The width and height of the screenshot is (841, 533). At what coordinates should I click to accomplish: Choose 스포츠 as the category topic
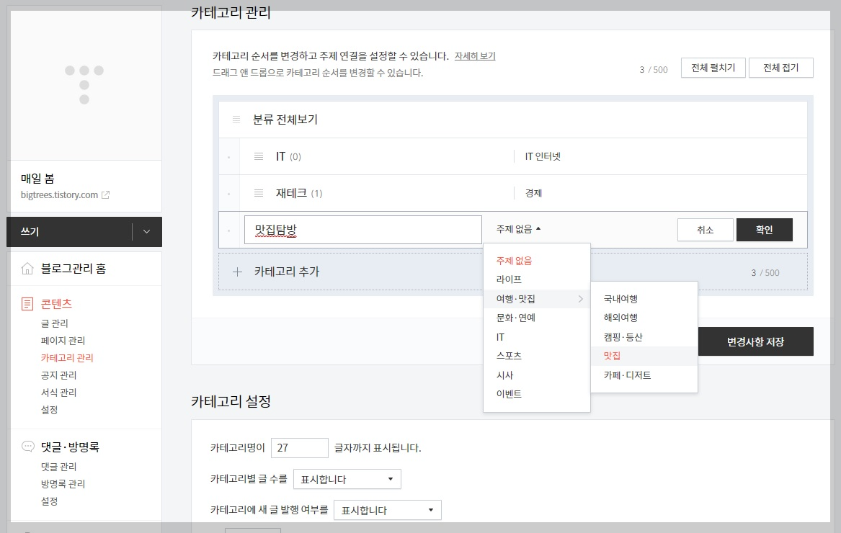click(x=510, y=356)
